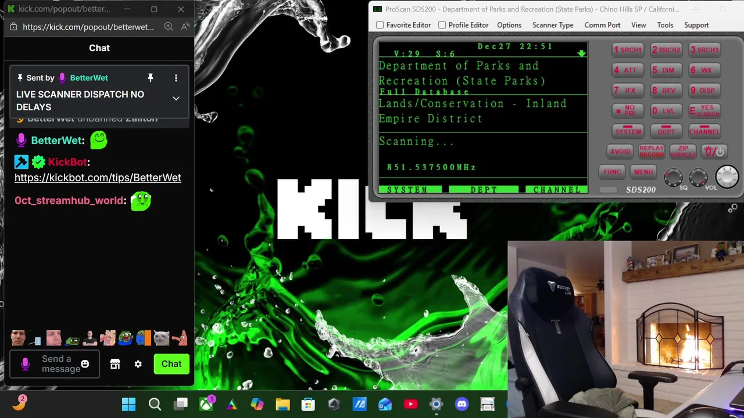Click BetterWet username in pinned message
The width and height of the screenshot is (744, 418).
pyautogui.click(x=89, y=78)
